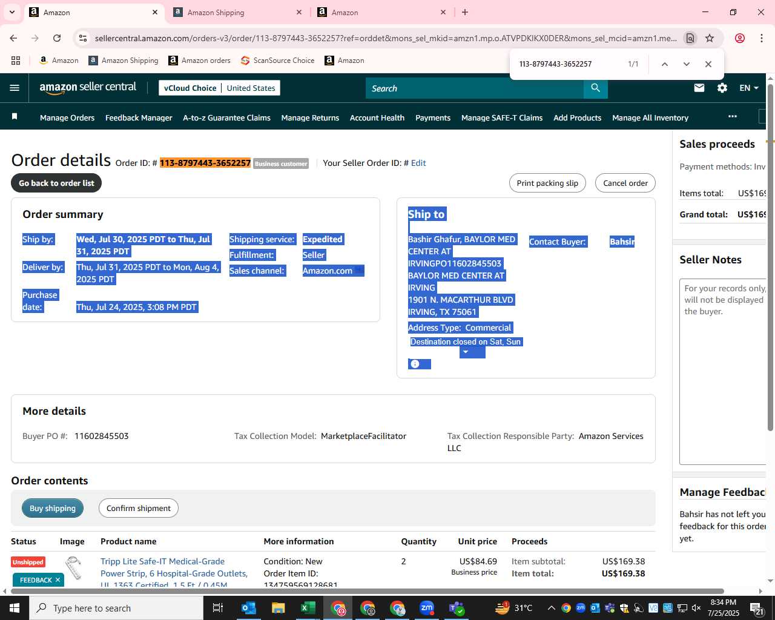775x620 pixels.
Task: Open Zoom from the taskbar
Action: click(427, 608)
